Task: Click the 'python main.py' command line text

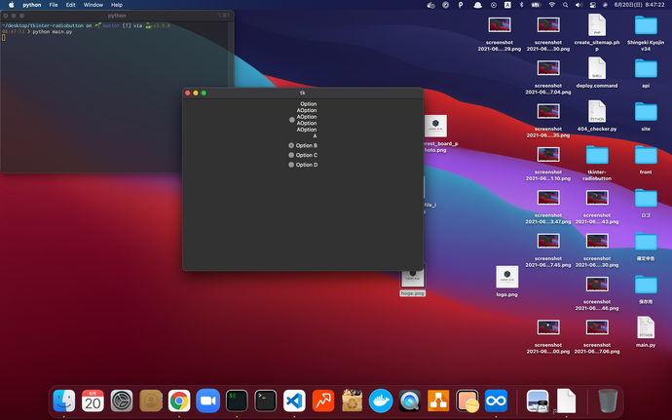Action: (53, 32)
